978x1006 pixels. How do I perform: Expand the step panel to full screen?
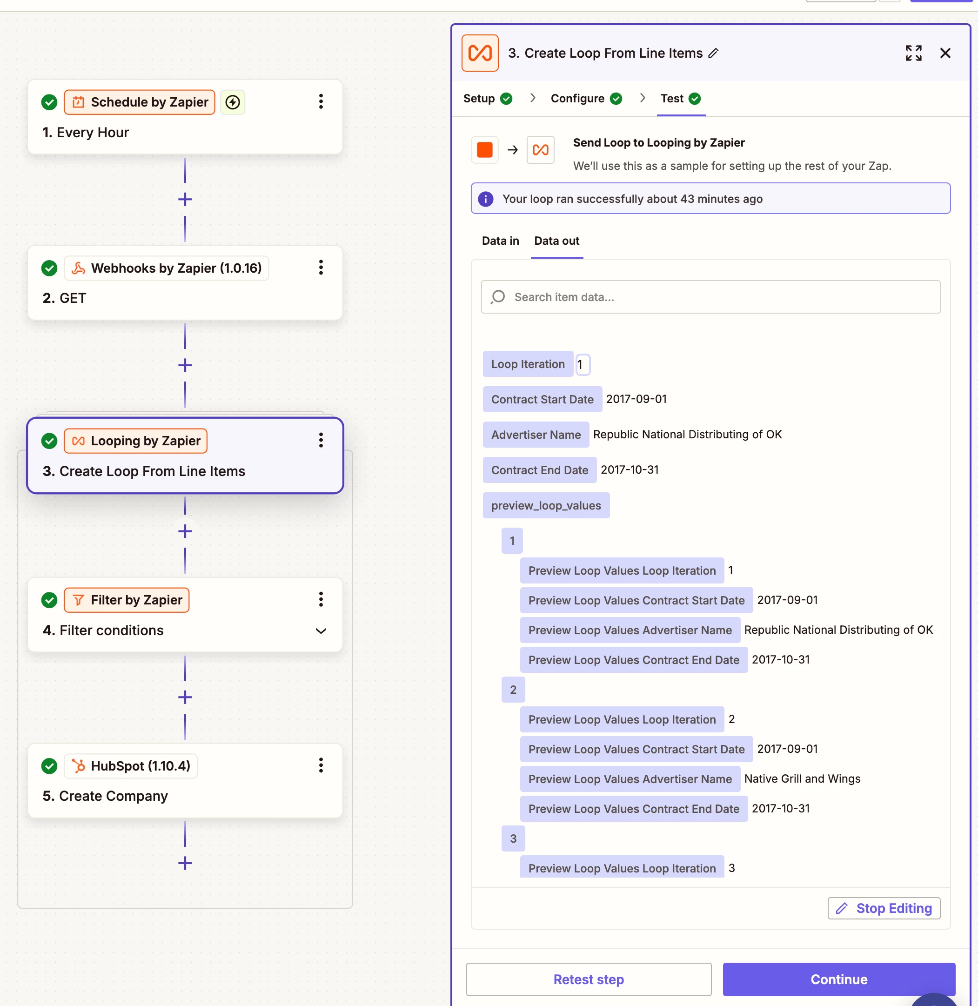[x=913, y=53]
